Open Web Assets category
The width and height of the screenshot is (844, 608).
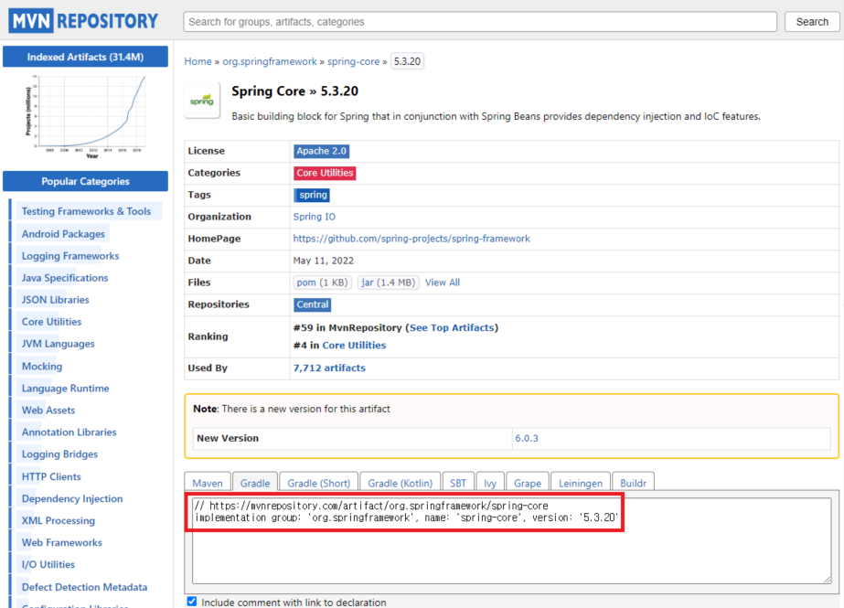(x=48, y=411)
